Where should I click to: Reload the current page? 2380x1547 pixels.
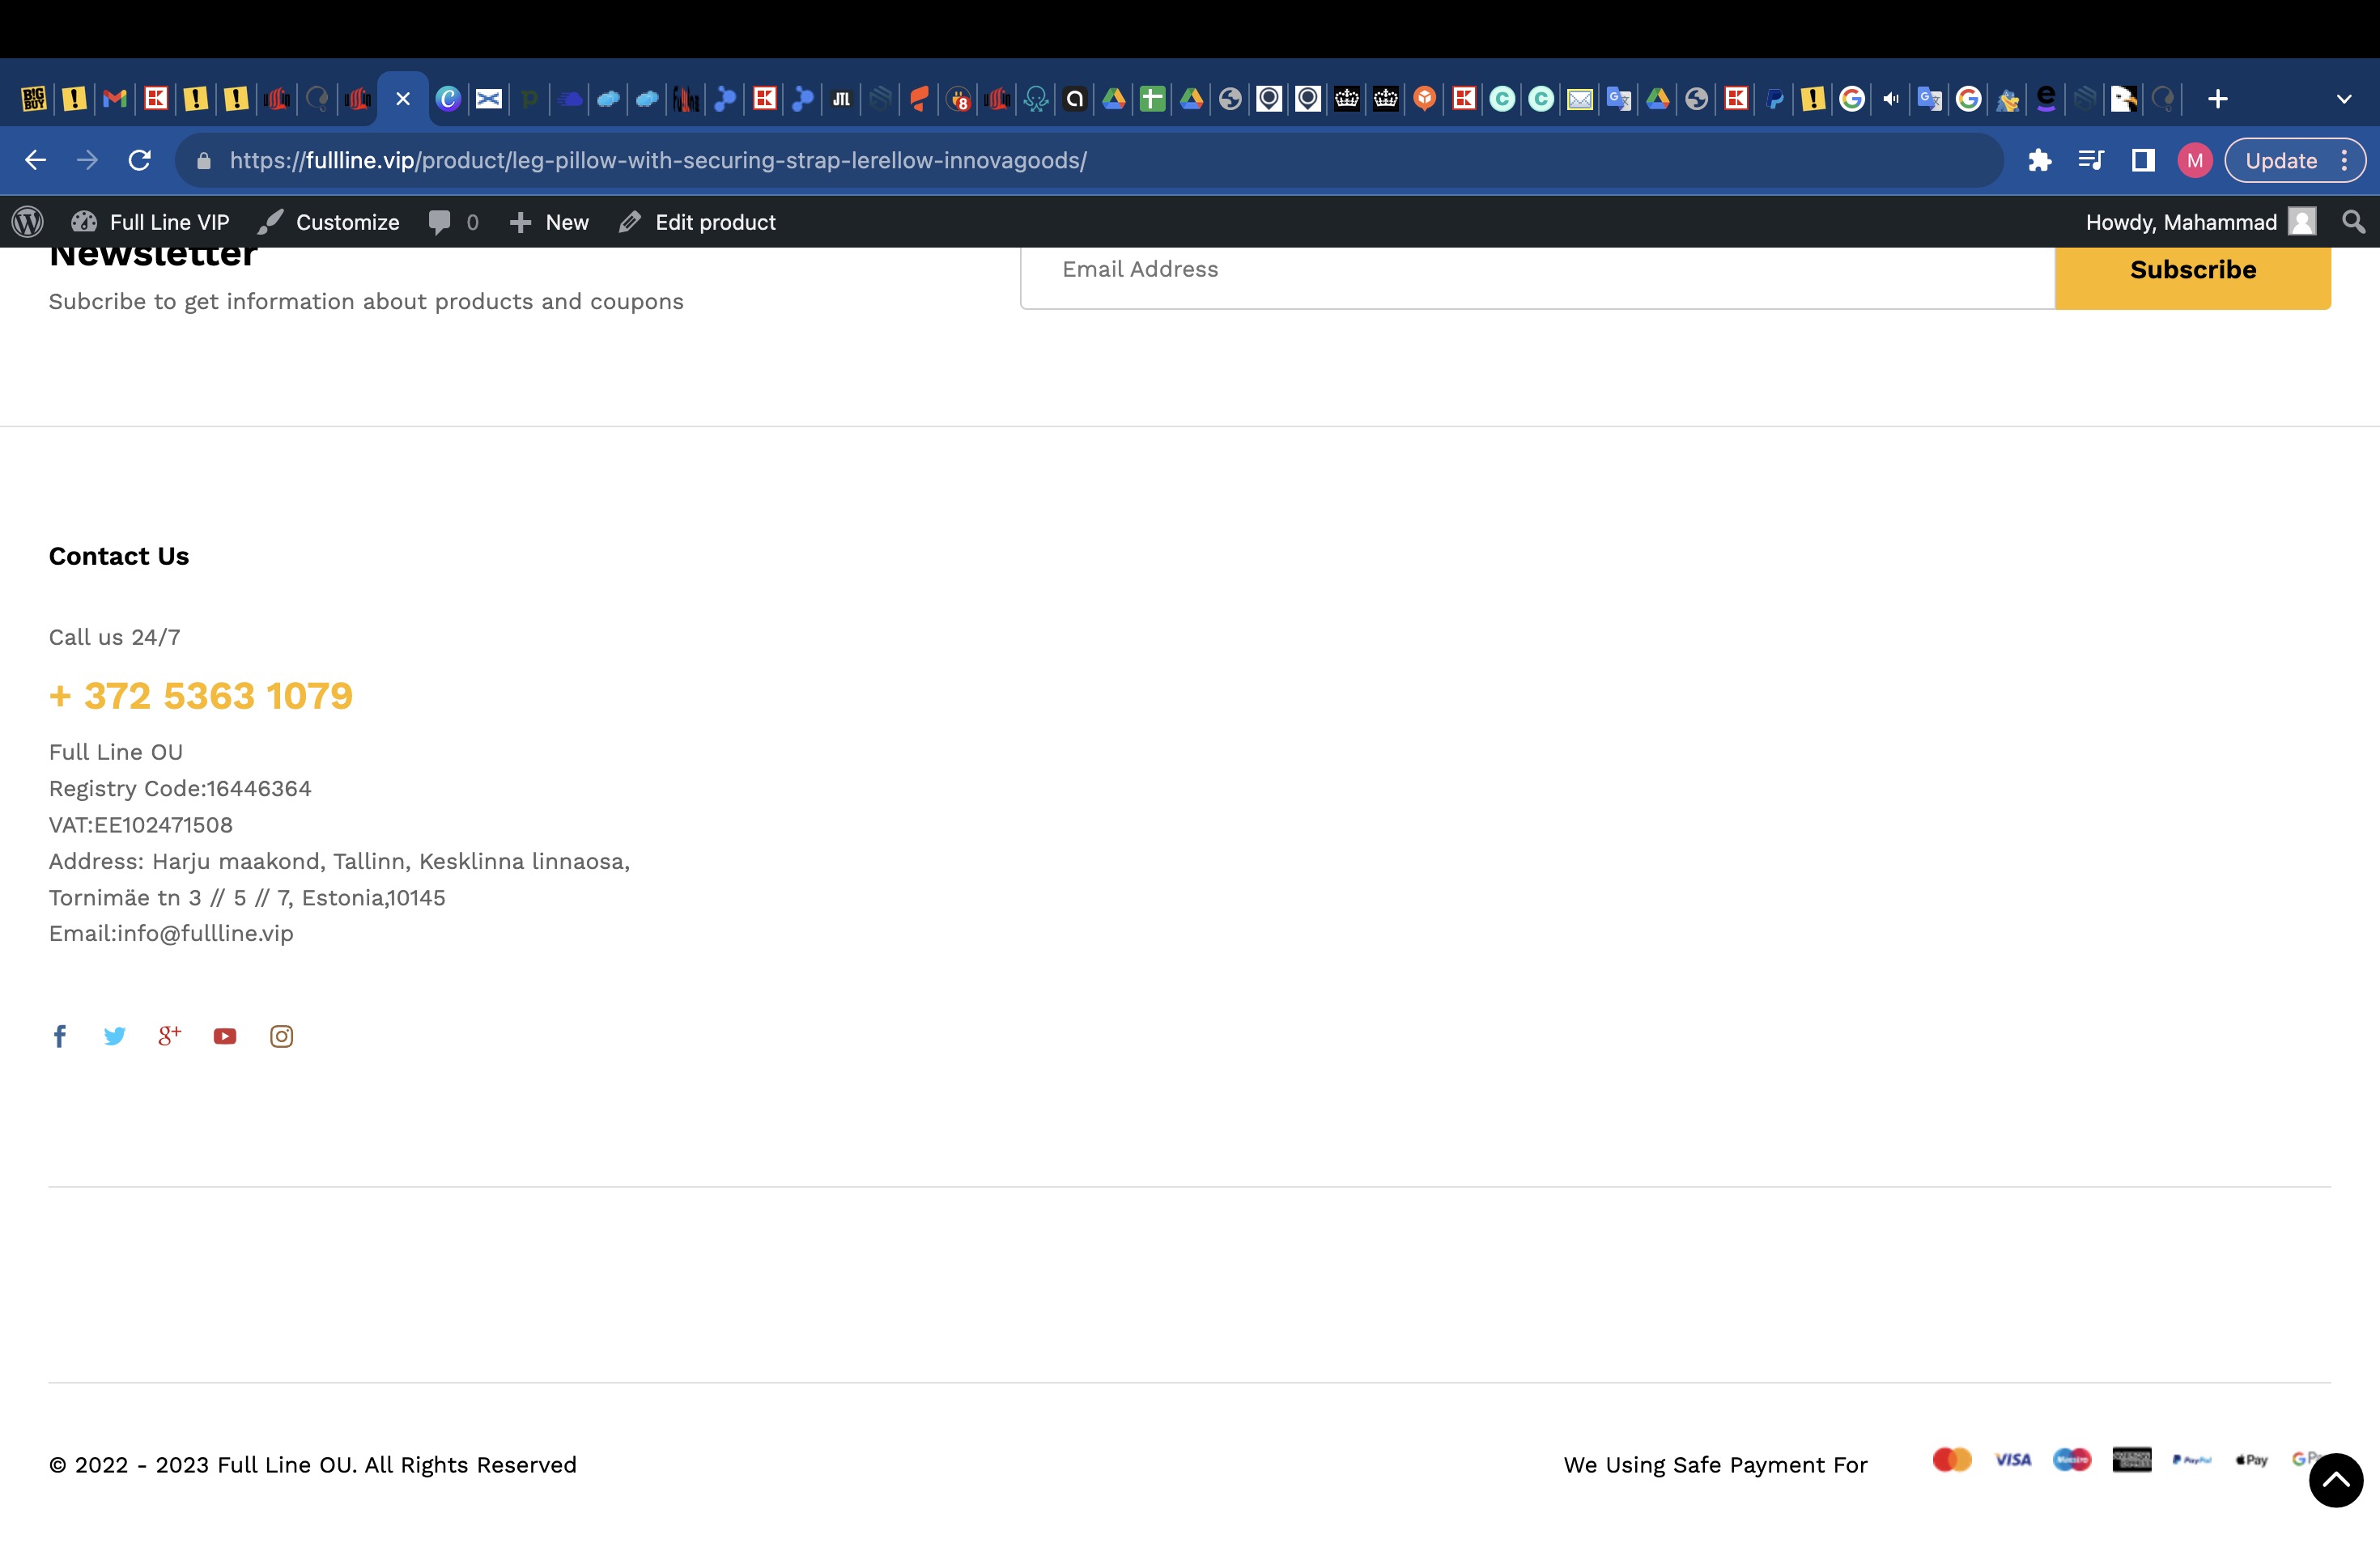coord(139,160)
